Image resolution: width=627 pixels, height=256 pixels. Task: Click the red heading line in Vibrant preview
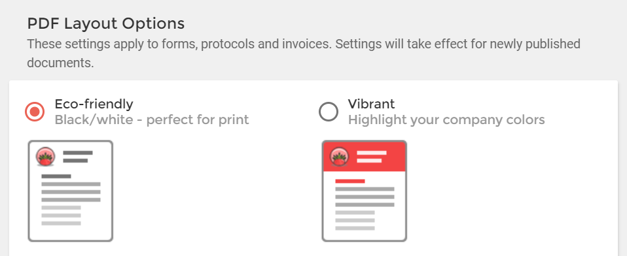pos(350,181)
